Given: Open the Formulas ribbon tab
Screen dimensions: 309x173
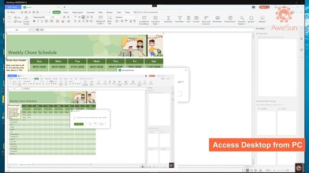Looking at the screenshot, I should pyautogui.click(x=90, y=12).
